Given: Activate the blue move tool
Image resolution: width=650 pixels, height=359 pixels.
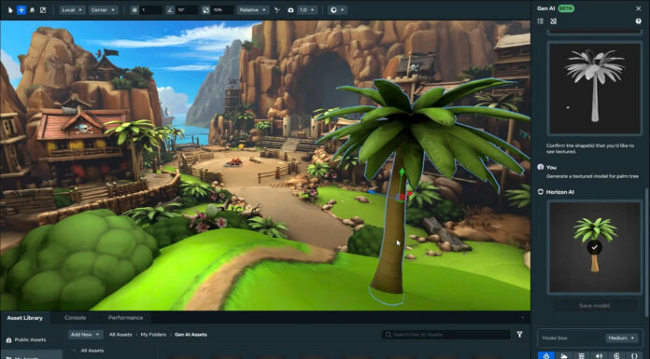Looking at the screenshot, I should click(21, 10).
